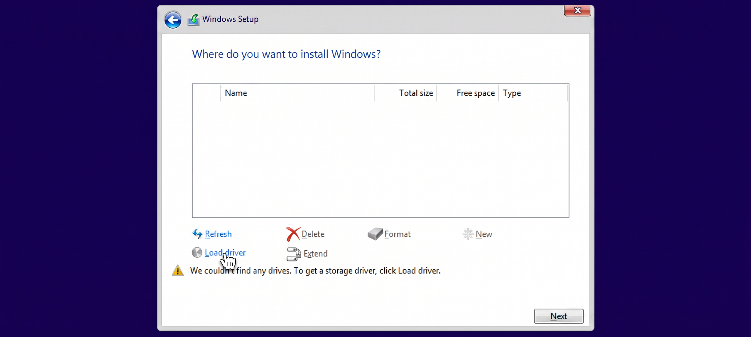
Task: Click the Windows Setup title text
Action: 230,19
